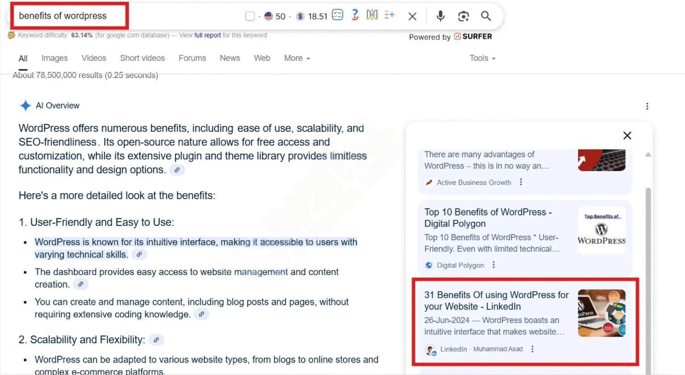
Task: Click the dollar CPC icon showing 18.51
Action: pos(300,16)
